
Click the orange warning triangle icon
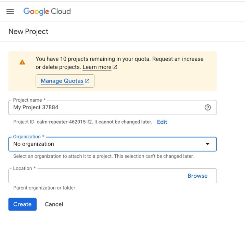[x=22, y=62]
